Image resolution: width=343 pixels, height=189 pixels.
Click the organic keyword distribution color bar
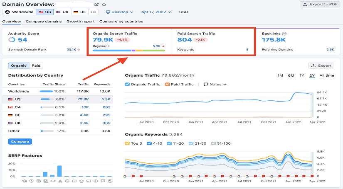click(x=129, y=51)
